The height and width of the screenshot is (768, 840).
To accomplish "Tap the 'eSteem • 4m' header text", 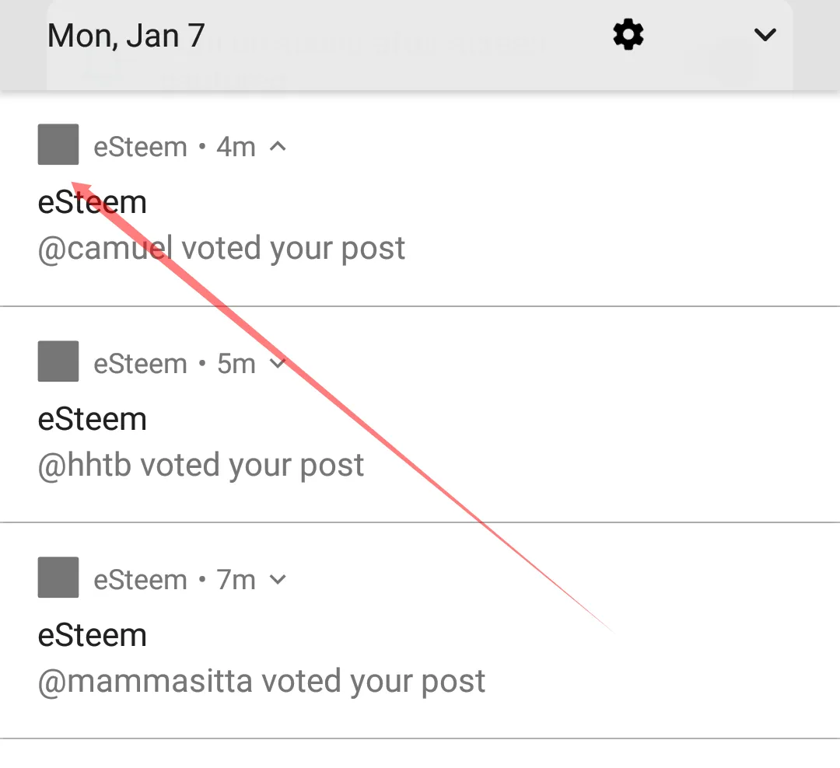I will [x=175, y=147].
